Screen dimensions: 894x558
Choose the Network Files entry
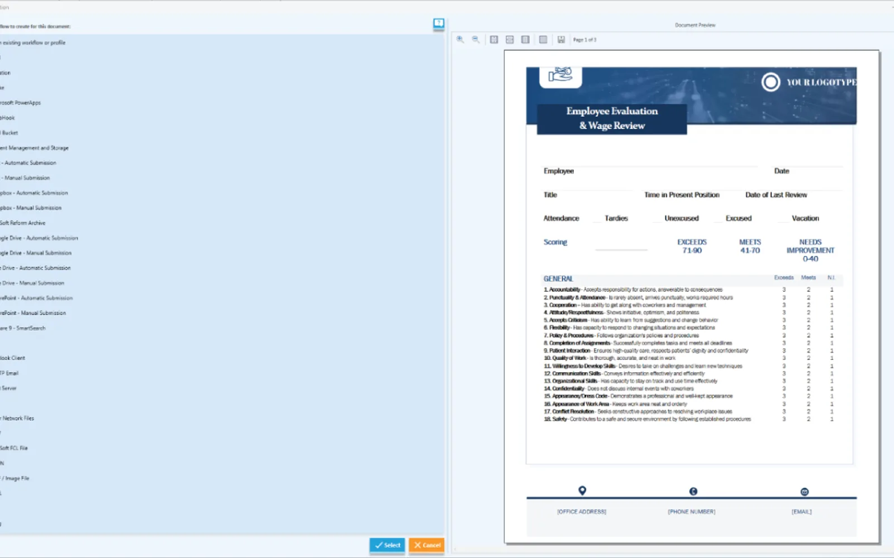click(x=17, y=419)
